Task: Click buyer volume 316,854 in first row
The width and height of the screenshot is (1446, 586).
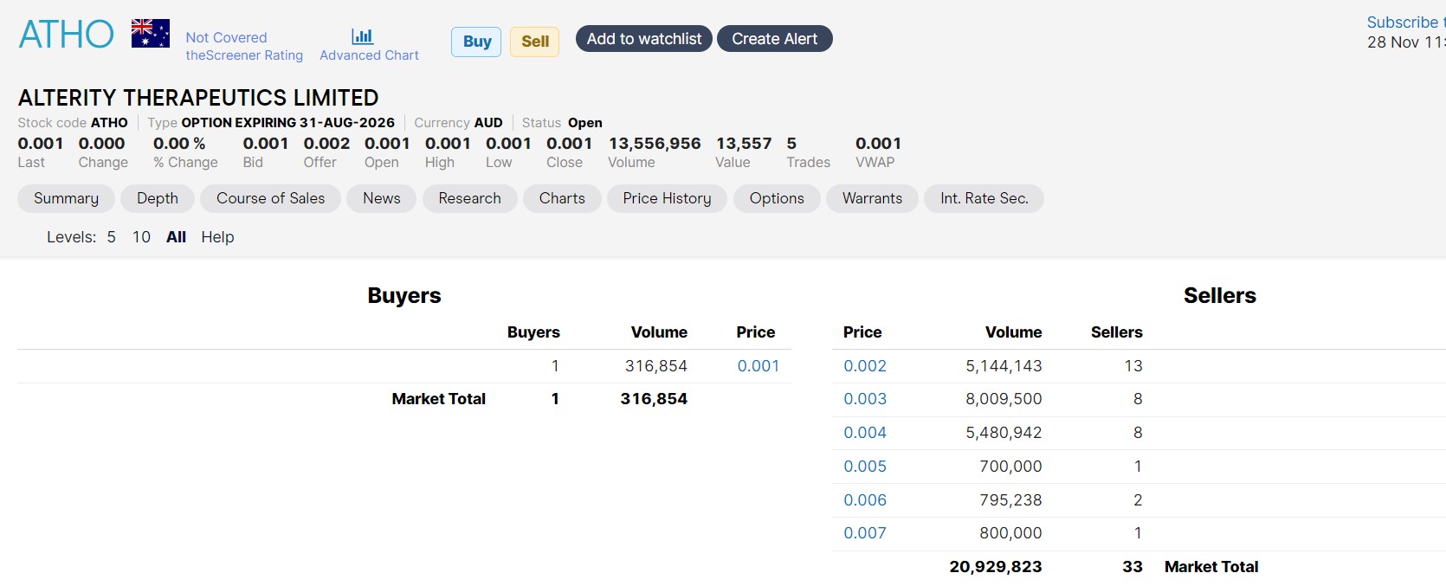Action: coord(656,366)
